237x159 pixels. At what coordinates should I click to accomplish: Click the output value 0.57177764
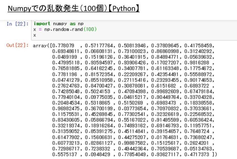99,46
